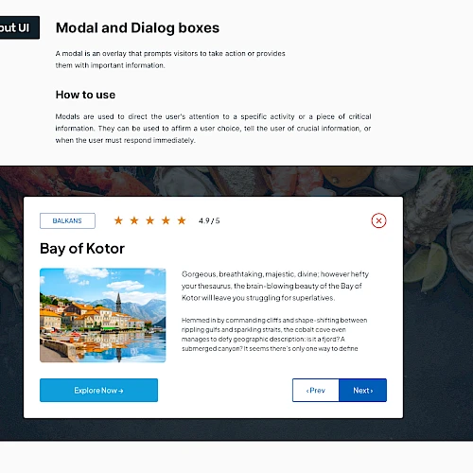The height and width of the screenshot is (473, 473).
Task: Click the Gorgeous, breathtaking description paragraph
Action: pyautogui.click(x=275, y=286)
